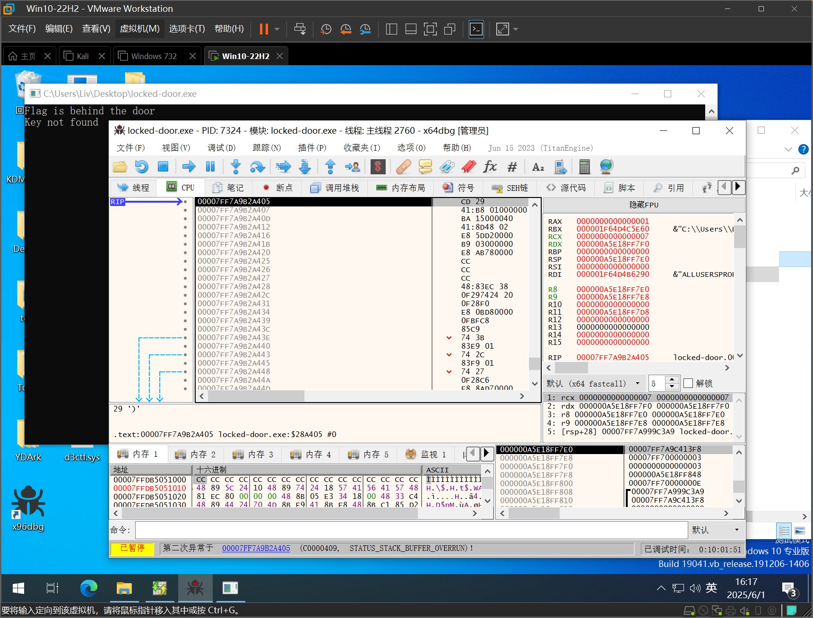Open the 调用堆栈 tab
Screen dimensions: 813x618
point(334,188)
